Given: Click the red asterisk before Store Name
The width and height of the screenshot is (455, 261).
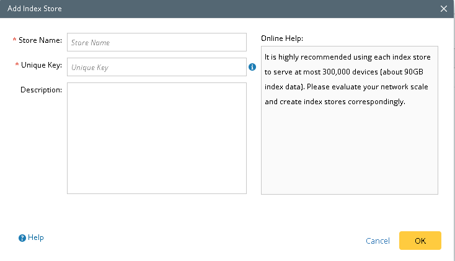Looking at the screenshot, I should [x=14, y=41].
